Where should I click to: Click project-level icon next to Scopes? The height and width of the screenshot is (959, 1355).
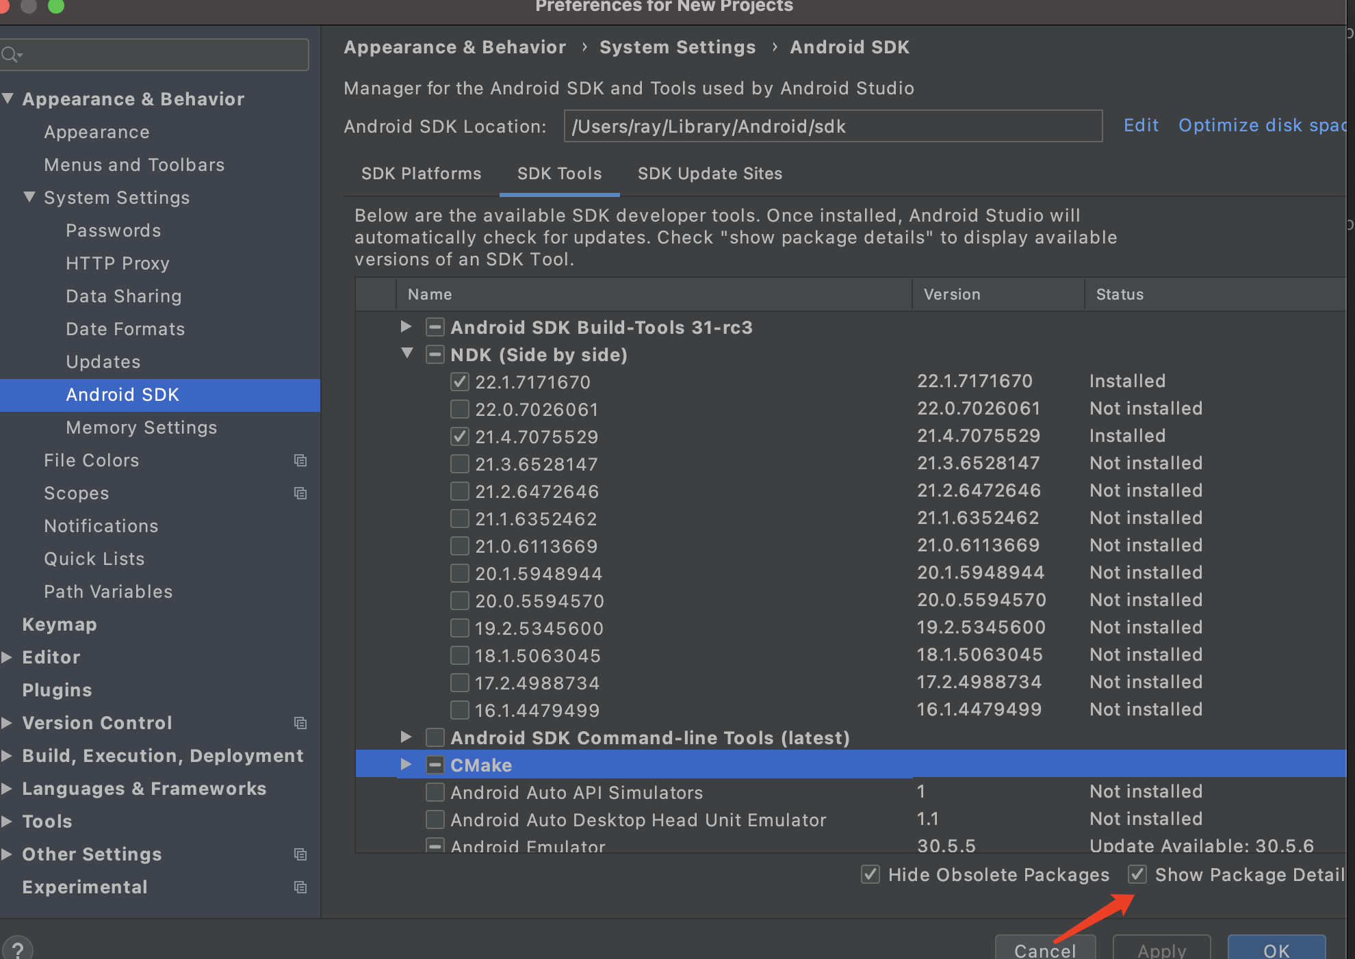300,493
